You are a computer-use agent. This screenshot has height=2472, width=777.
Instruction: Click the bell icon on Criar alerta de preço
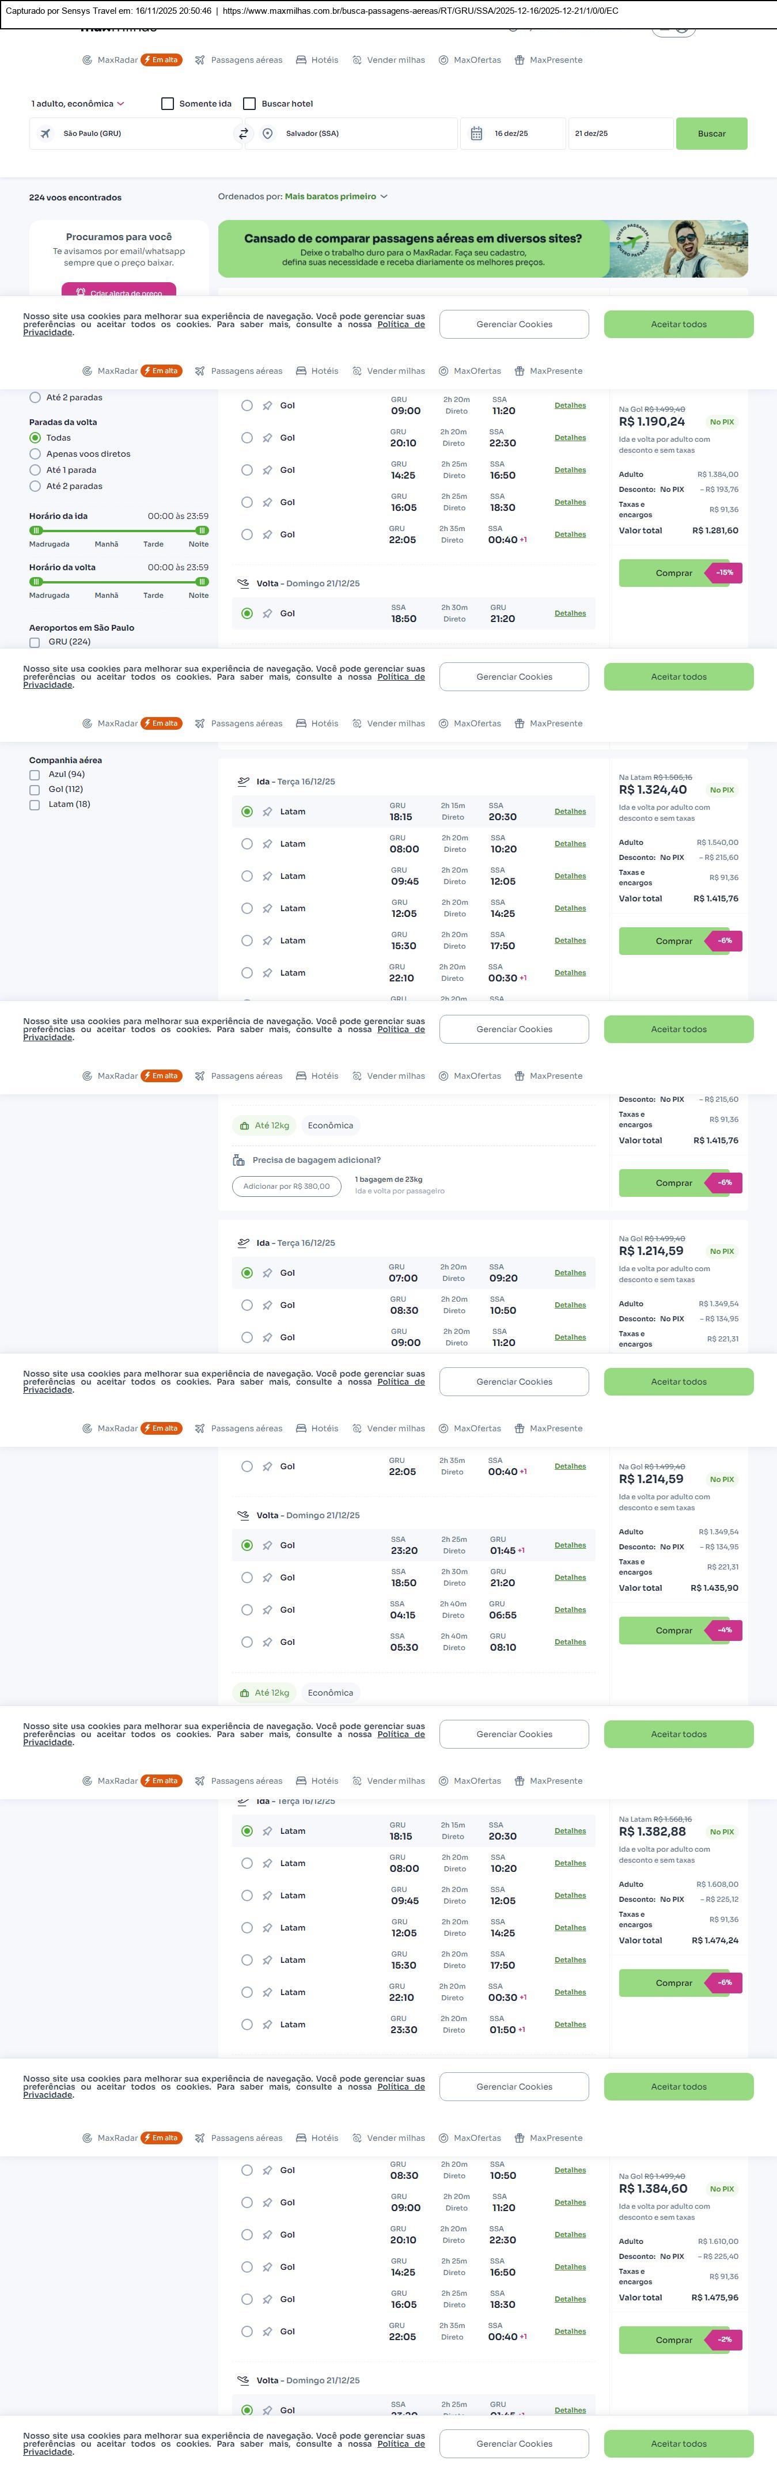81,293
